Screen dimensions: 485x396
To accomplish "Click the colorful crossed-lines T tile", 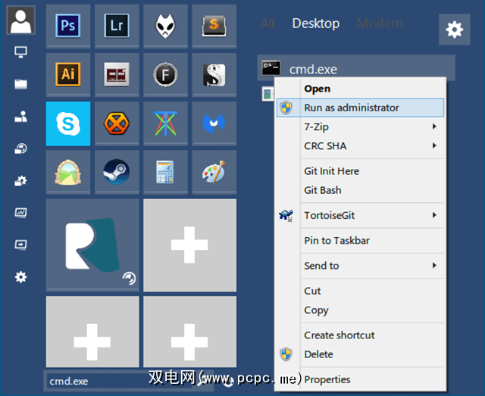I will pos(165,123).
